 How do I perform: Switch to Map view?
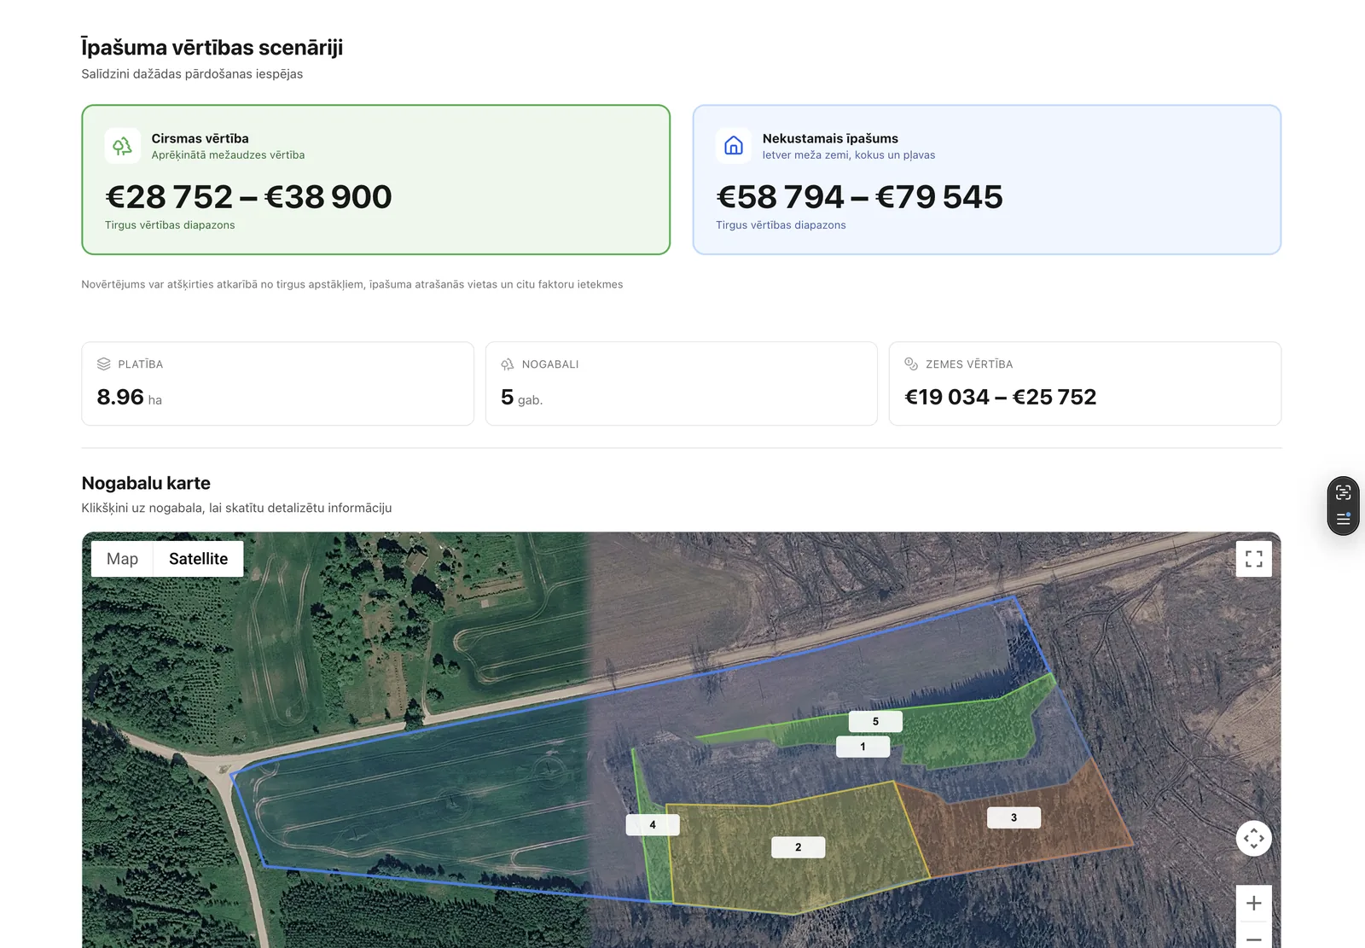click(122, 559)
